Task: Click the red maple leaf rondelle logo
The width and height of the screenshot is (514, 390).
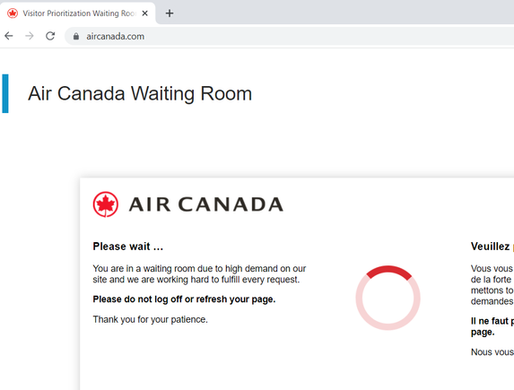Action: tap(106, 204)
